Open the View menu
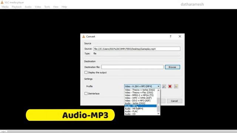This screenshot has width=237, height=133. (x=56, y=7)
